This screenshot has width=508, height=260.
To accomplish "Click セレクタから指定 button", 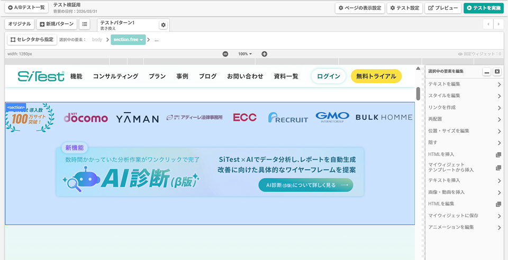I will [x=32, y=40].
